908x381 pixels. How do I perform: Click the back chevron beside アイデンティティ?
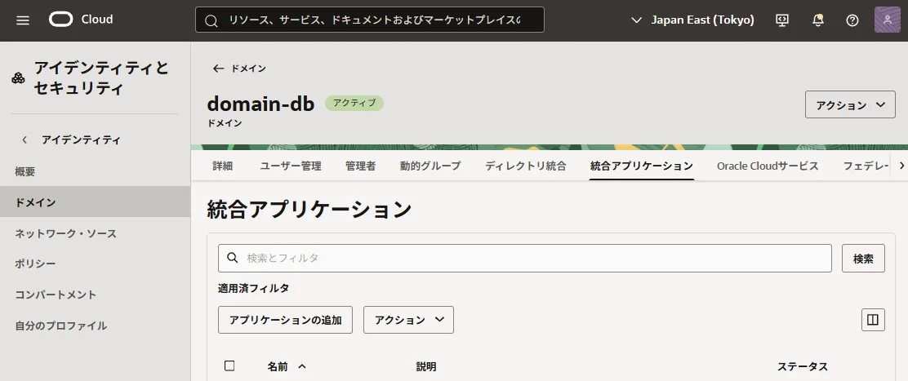[24, 140]
